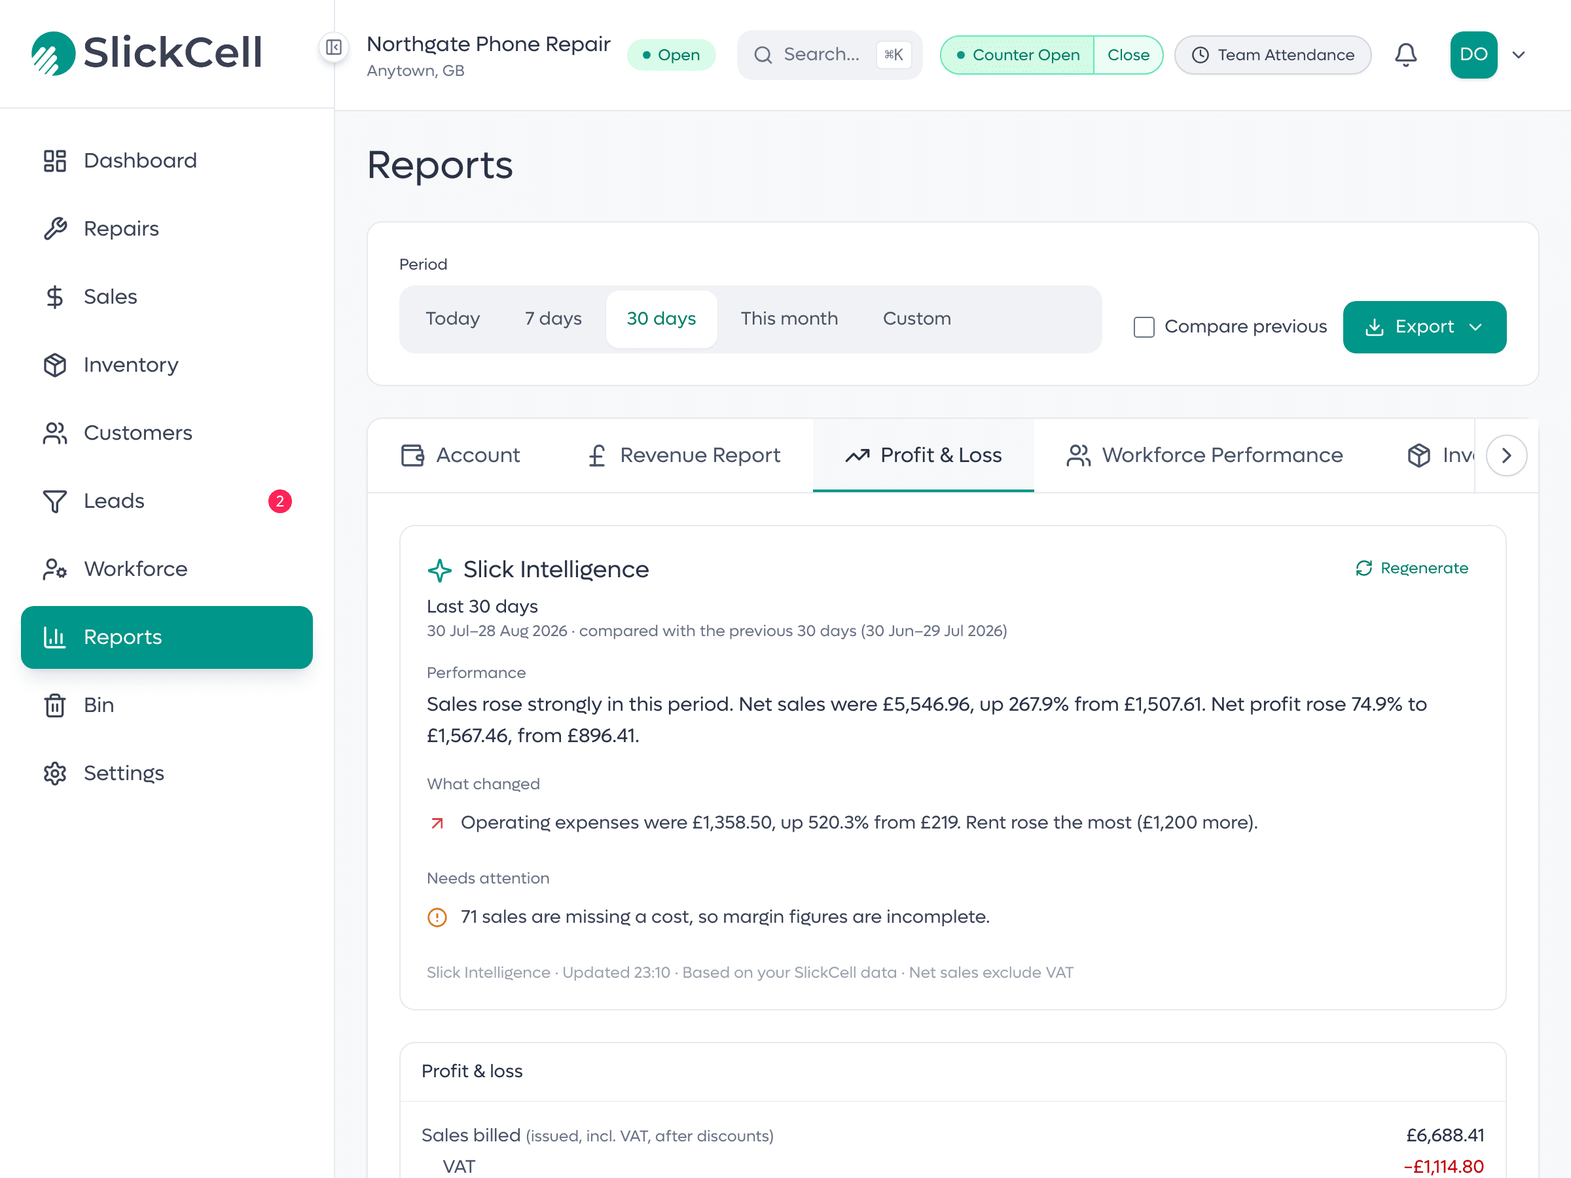The image size is (1571, 1178).
Task: Open Workforce Performance tab
Action: pos(1204,455)
